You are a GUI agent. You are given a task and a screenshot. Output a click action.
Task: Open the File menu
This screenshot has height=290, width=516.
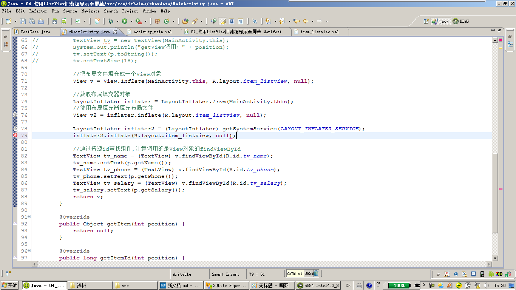6,11
